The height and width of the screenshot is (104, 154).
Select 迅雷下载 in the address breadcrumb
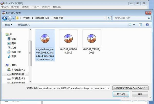click(x=58, y=18)
